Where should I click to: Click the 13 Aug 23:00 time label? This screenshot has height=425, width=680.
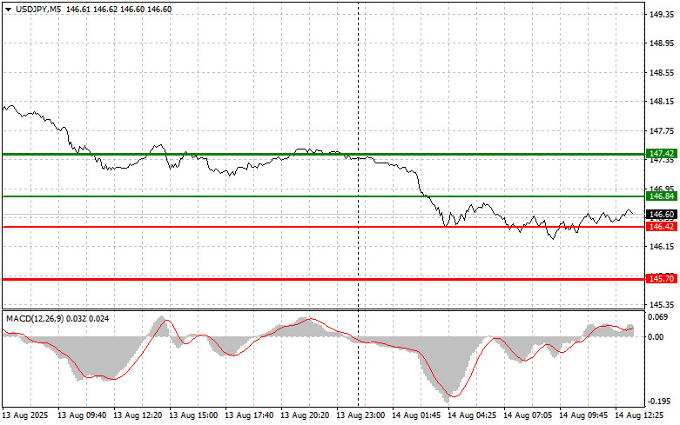click(x=360, y=415)
